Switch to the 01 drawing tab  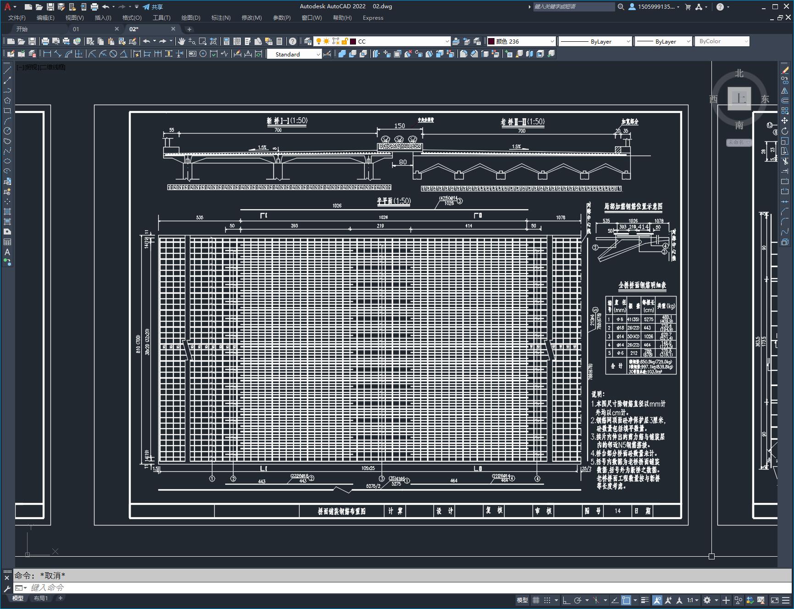click(76, 29)
